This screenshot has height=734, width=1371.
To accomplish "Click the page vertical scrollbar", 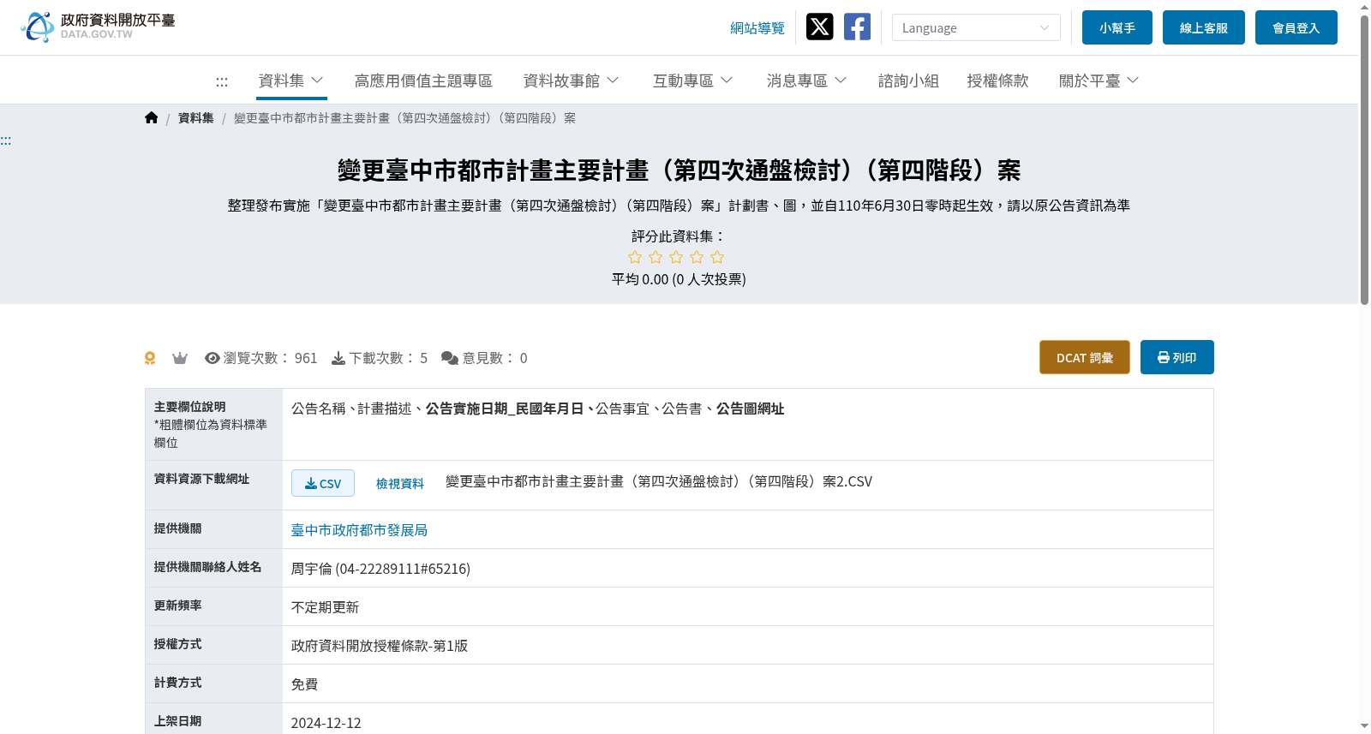I will point(1364,158).
